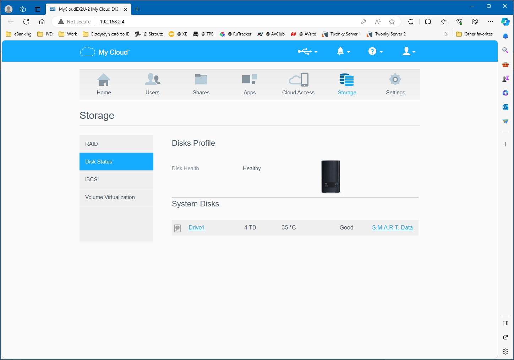Screen dimensions: 514x360
Task: Open the @ RuTracker bookmark
Action: (x=235, y=34)
